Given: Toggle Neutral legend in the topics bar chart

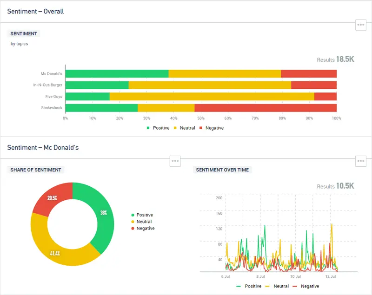Looking at the screenshot, I should [185, 128].
